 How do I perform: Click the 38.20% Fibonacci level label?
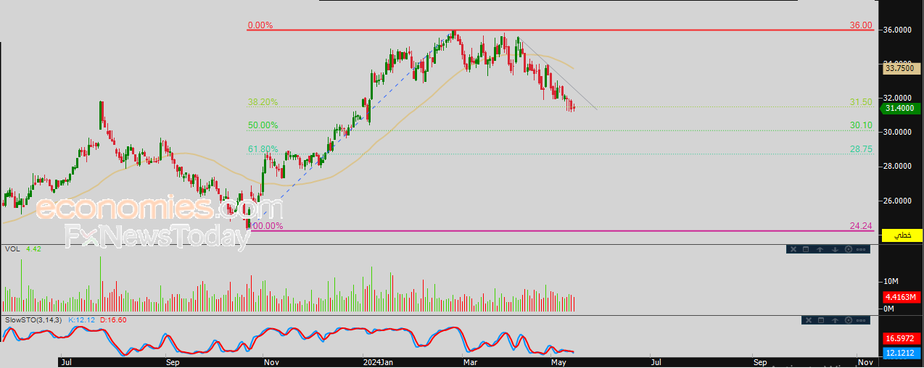click(x=263, y=102)
